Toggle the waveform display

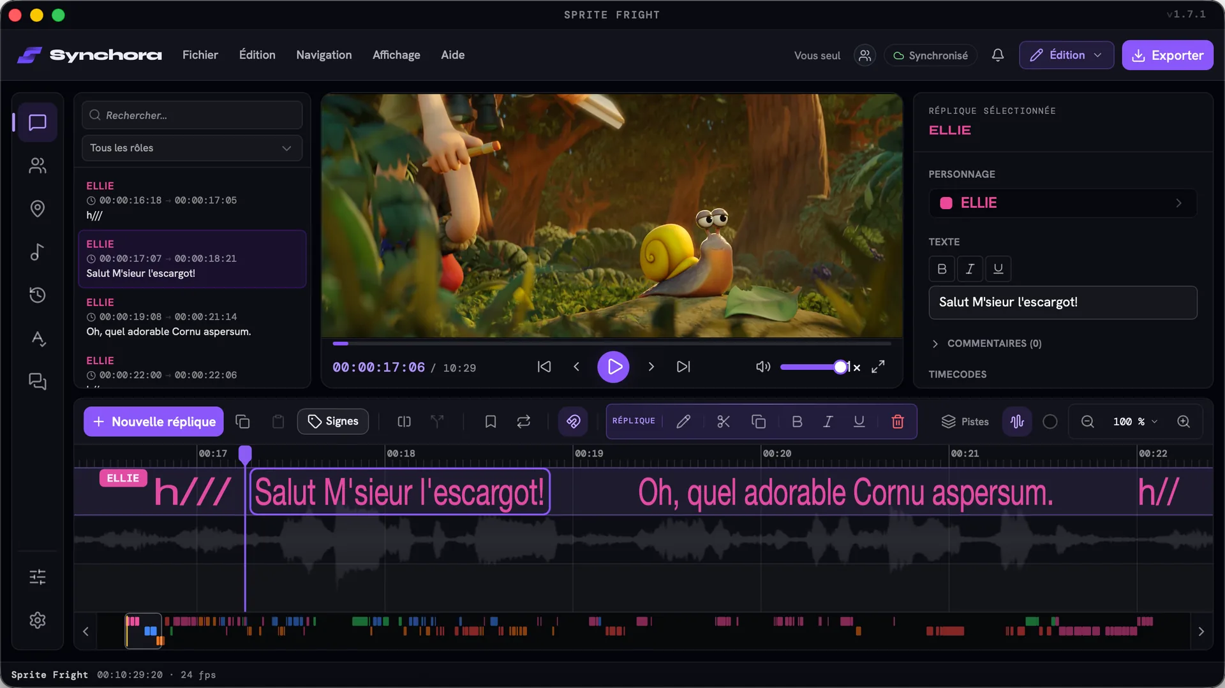pyautogui.click(x=1017, y=421)
